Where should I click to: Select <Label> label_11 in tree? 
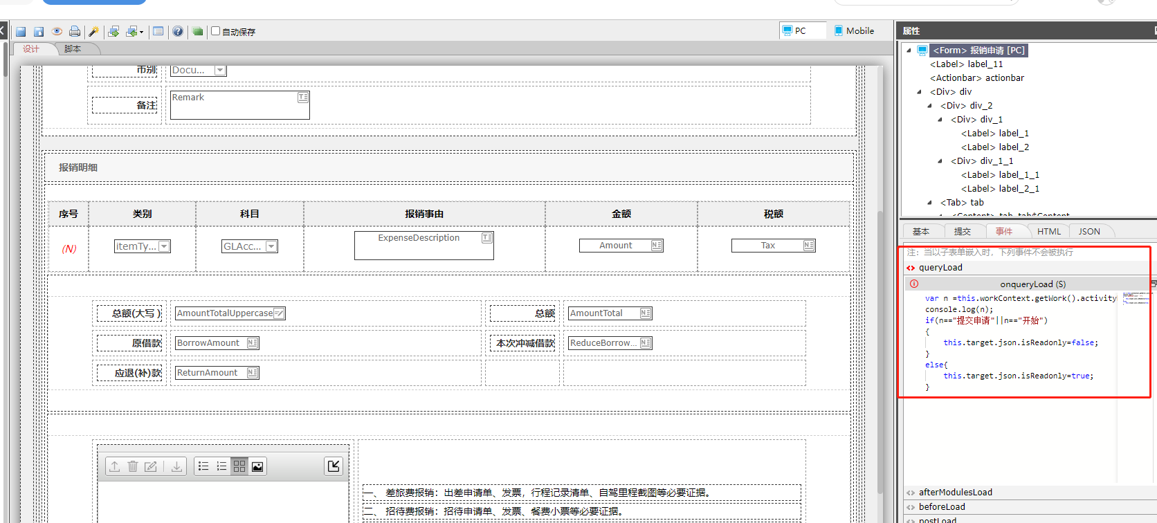click(x=966, y=64)
